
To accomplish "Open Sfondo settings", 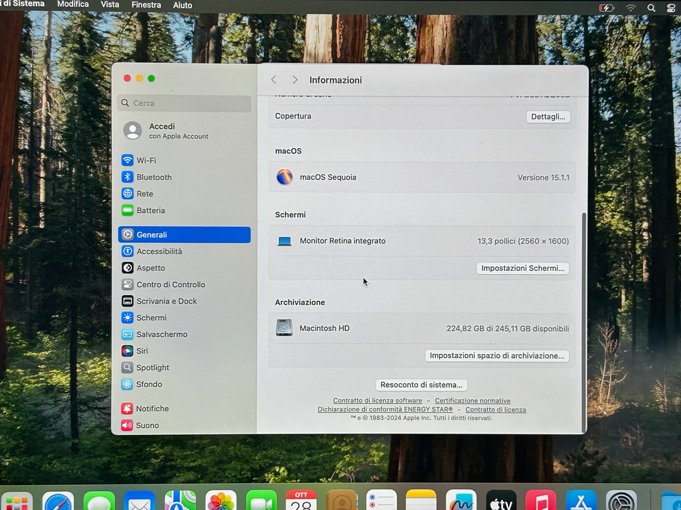I will click(x=184, y=384).
